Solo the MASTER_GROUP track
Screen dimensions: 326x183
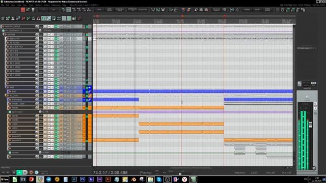52,26
